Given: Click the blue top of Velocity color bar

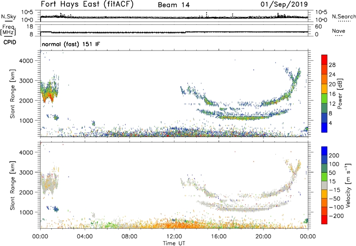Looking at the screenshot, I should point(324,151).
